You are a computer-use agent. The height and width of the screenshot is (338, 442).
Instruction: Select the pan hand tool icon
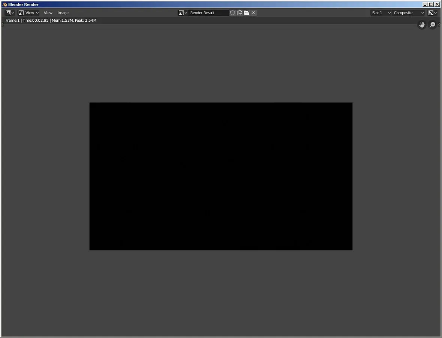[x=422, y=25]
